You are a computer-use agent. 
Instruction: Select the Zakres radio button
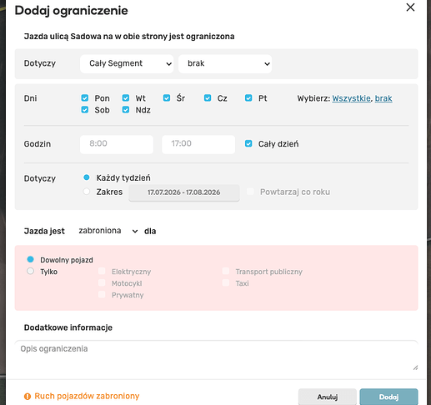click(87, 192)
